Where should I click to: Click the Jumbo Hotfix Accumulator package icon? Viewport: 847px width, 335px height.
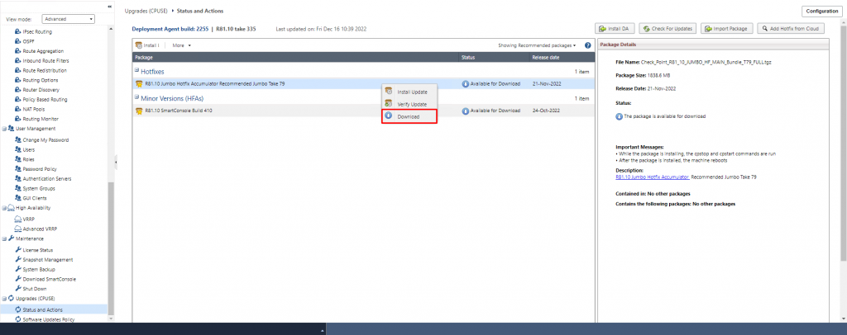click(x=139, y=84)
